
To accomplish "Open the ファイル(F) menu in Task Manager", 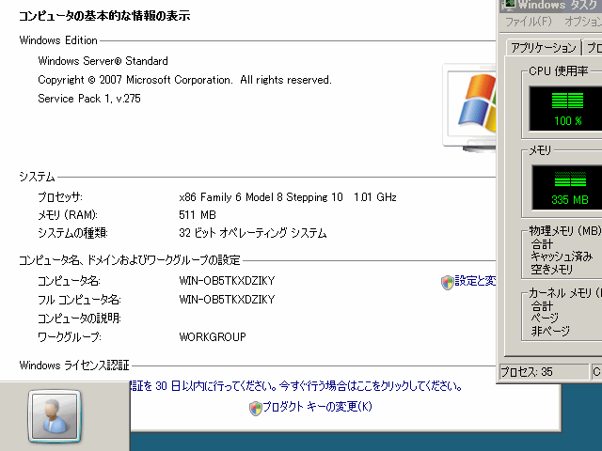I will point(529,22).
